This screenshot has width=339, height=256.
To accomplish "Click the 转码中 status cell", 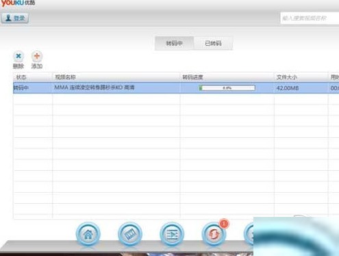I will pos(21,88).
